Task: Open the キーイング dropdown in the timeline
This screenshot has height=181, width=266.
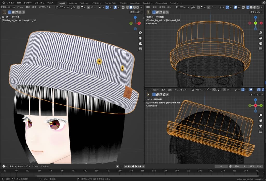Action: point(24,166)
